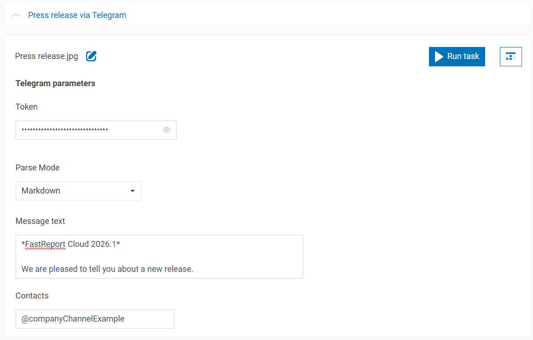
Task: Focus the masked Token input field
Action: pos(87,130)
